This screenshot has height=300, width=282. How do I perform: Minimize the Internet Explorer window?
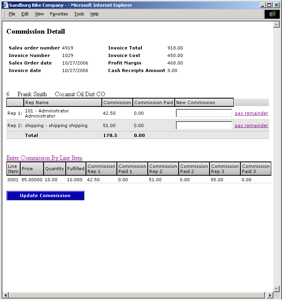263,5
